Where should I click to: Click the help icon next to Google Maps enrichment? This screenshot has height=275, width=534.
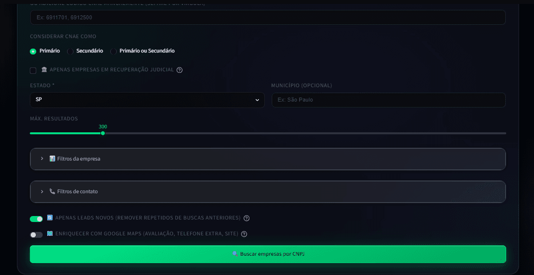[244, 234]
